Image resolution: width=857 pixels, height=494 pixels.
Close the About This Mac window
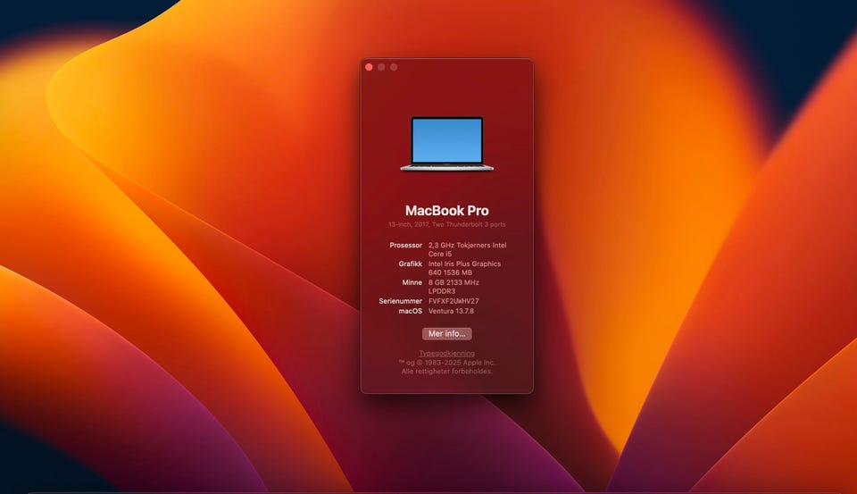pos(369,67)
